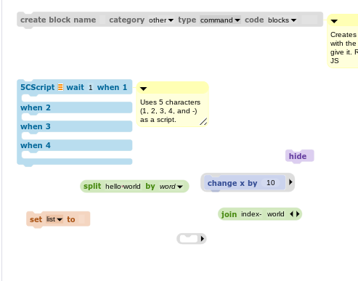The height and width of the screenshot is (281, 358).
Task: Click the join reporter block label
Action: click(x=229, y=214)
